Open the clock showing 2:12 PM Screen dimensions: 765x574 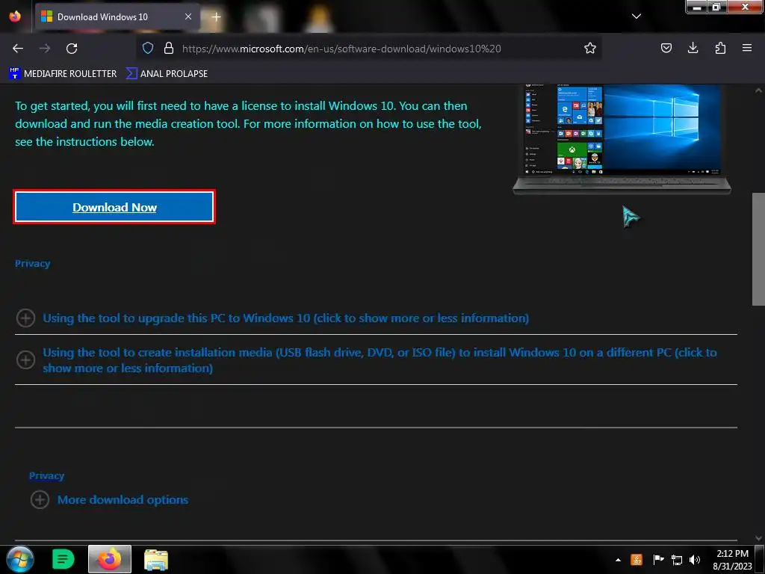(732, 560)
